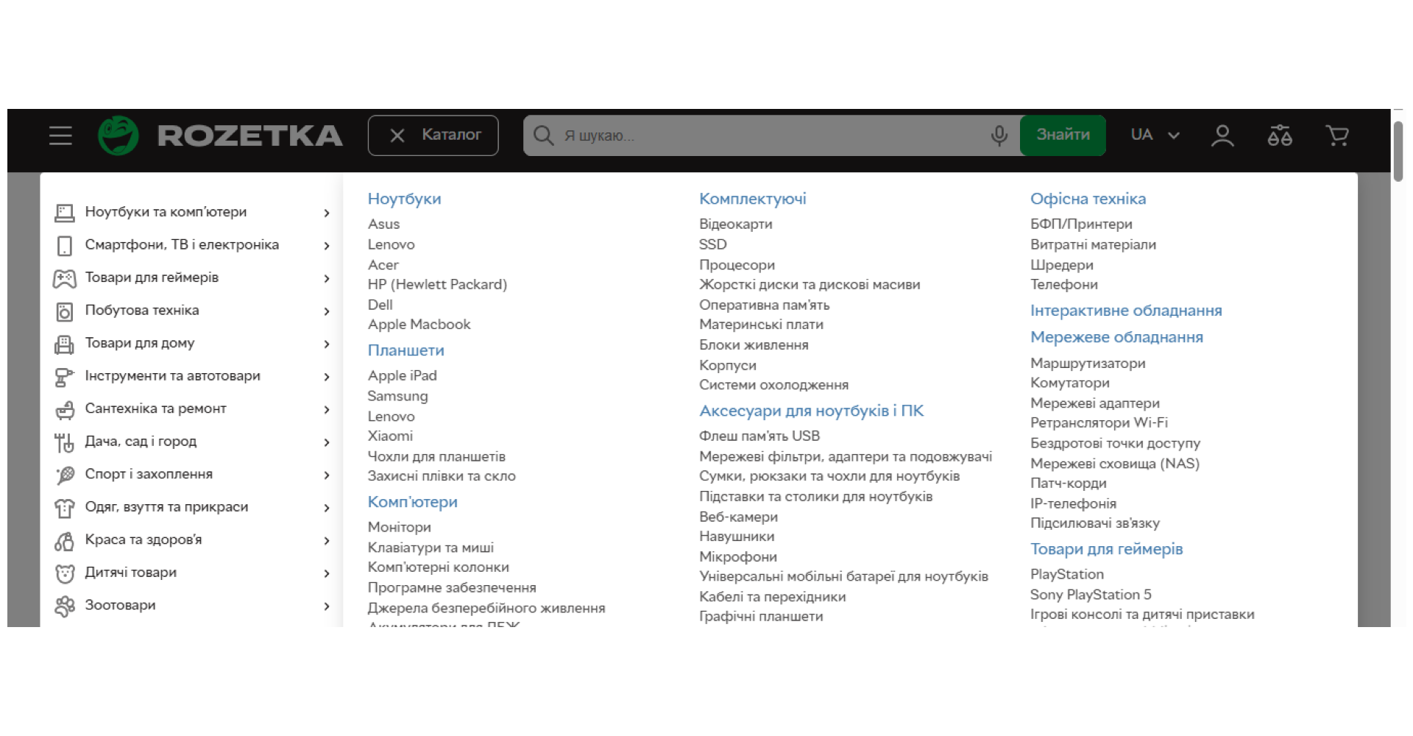Click the Я шукаю search field
The height and width of the screenshot is (736, 1413).
coord(773,135)
